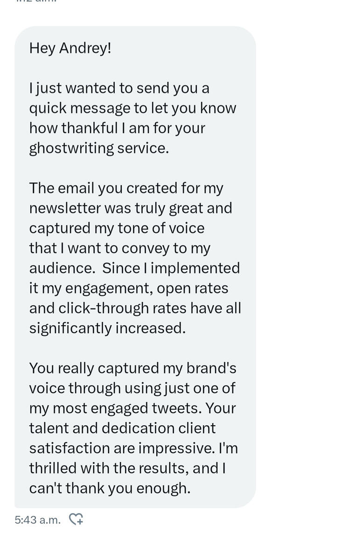Click the word "engagement," in the message
This screenshot has width=348, height=543.
coord(110,289)
